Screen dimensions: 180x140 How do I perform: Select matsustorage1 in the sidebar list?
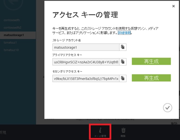14,35
